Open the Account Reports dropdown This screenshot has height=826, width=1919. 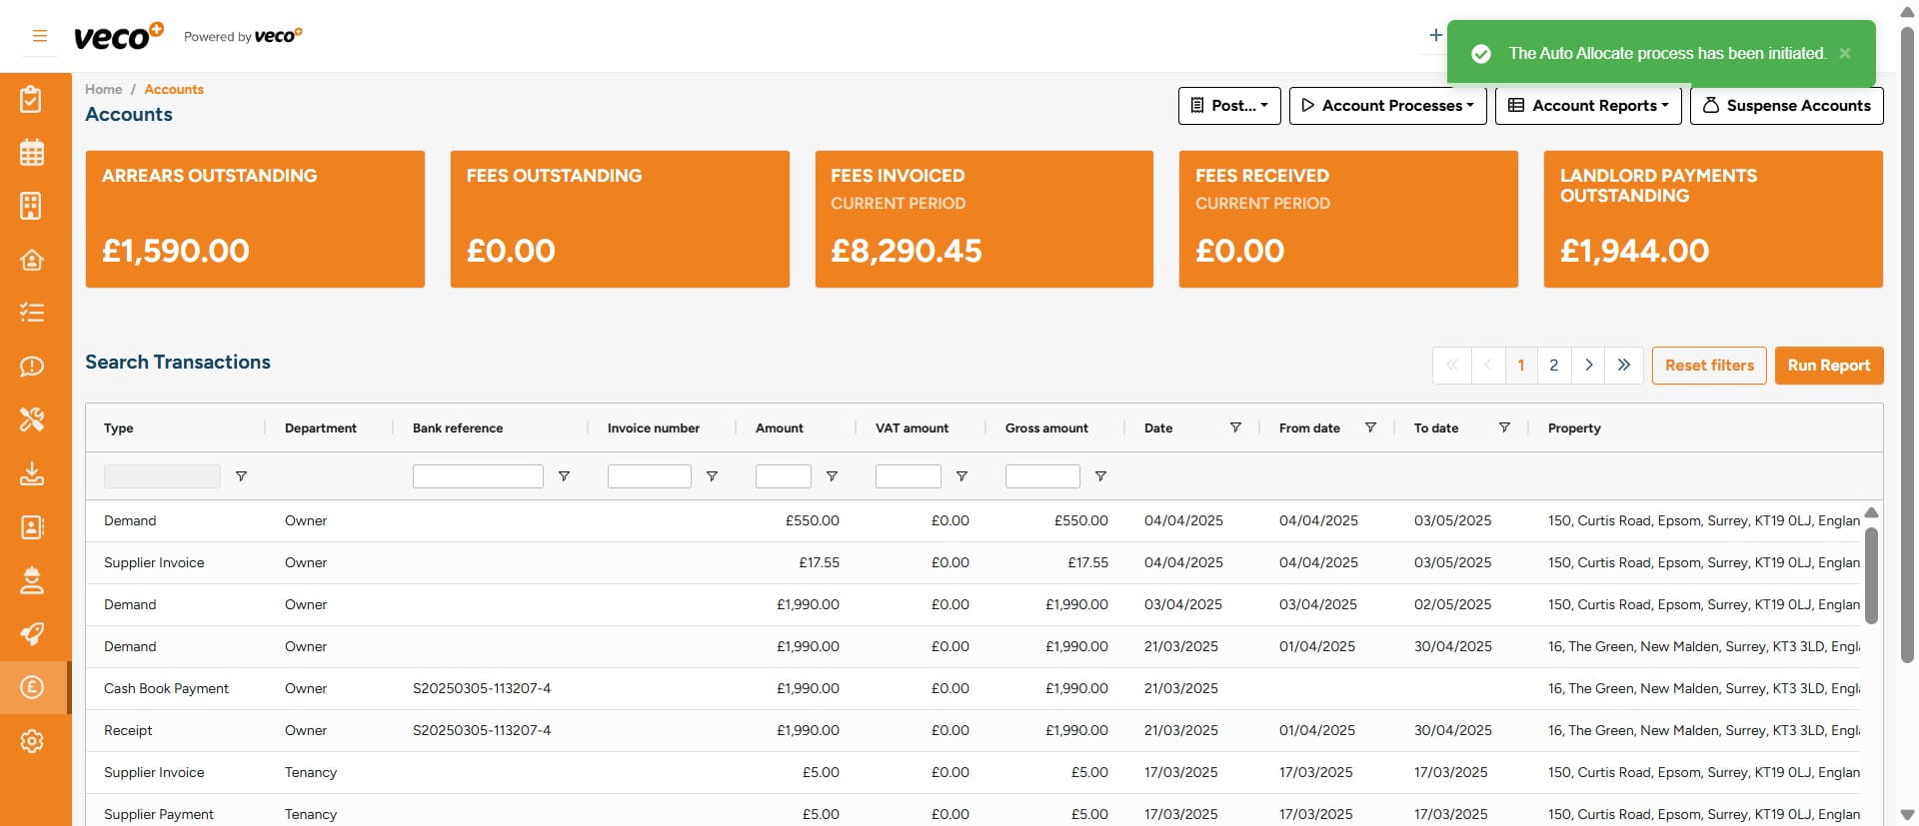point(1587,106)
